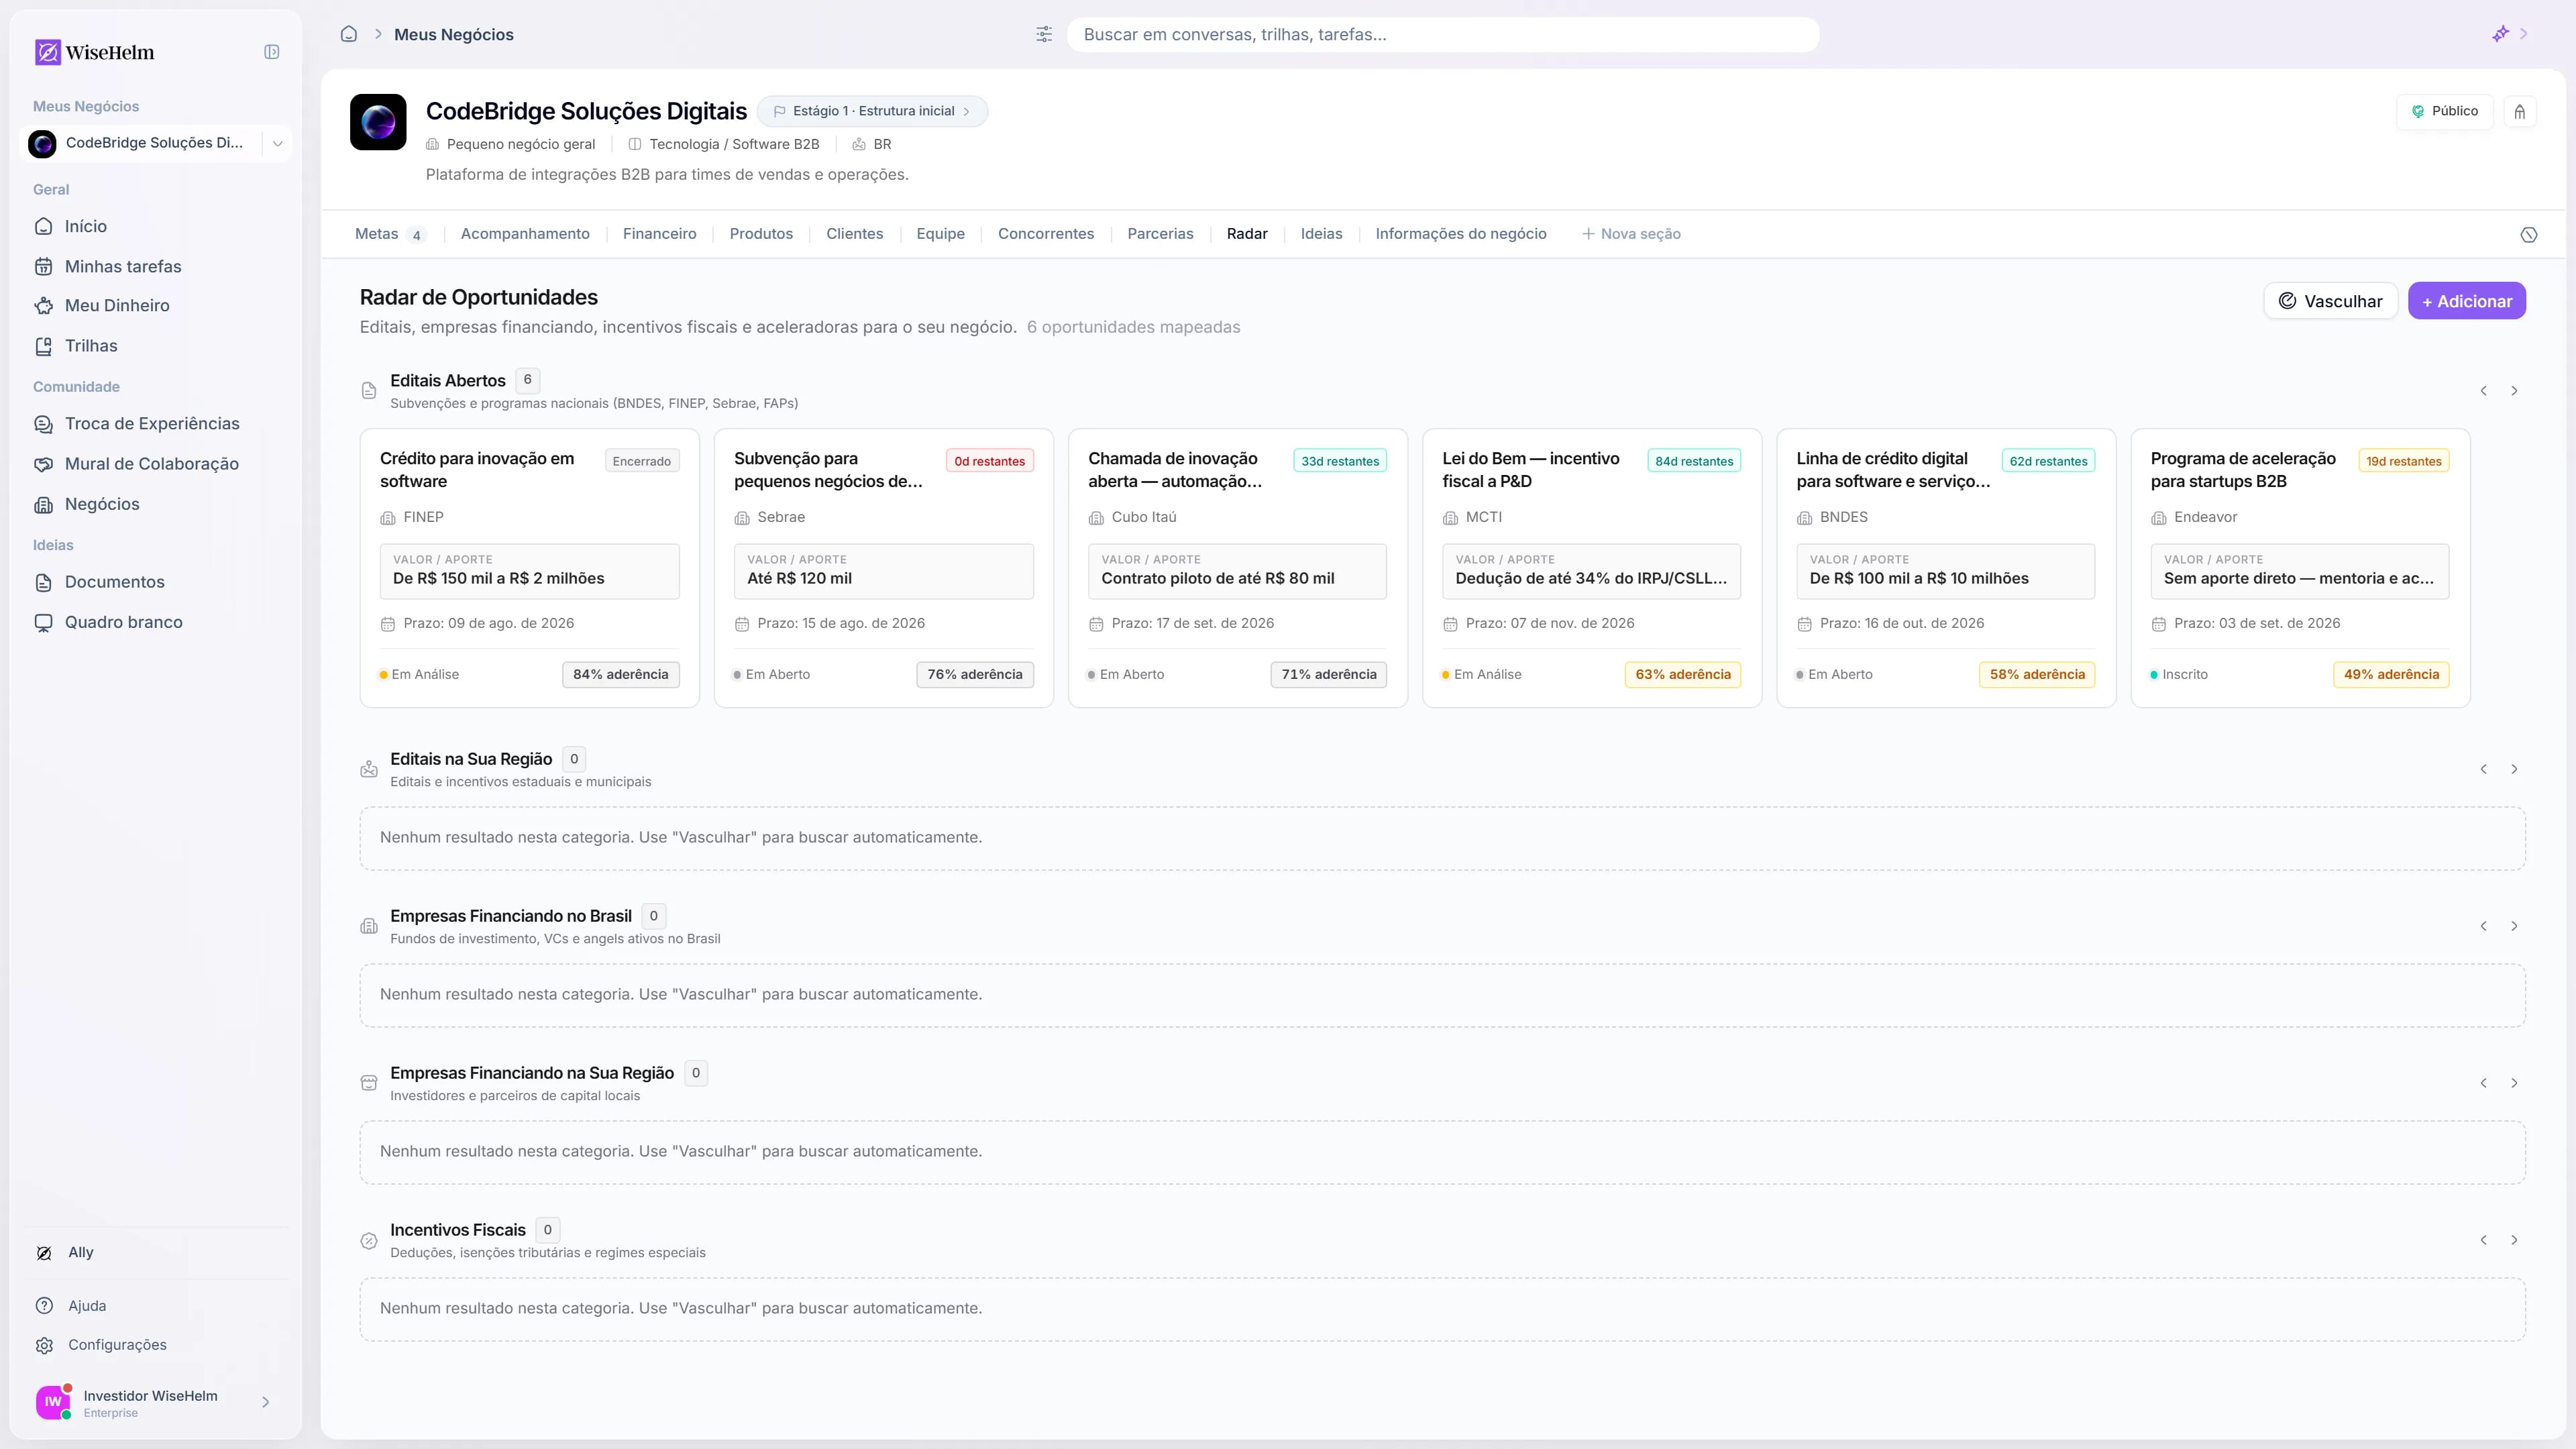This screenshot has width=2576, height=1449.
Task: Next arrow for Editais na Sua Região
Action: click(2514, 769)
